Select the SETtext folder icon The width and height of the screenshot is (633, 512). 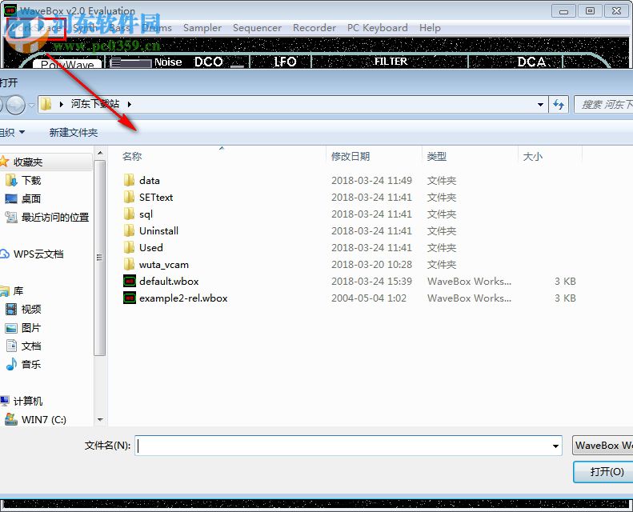(x=129, y=197)
